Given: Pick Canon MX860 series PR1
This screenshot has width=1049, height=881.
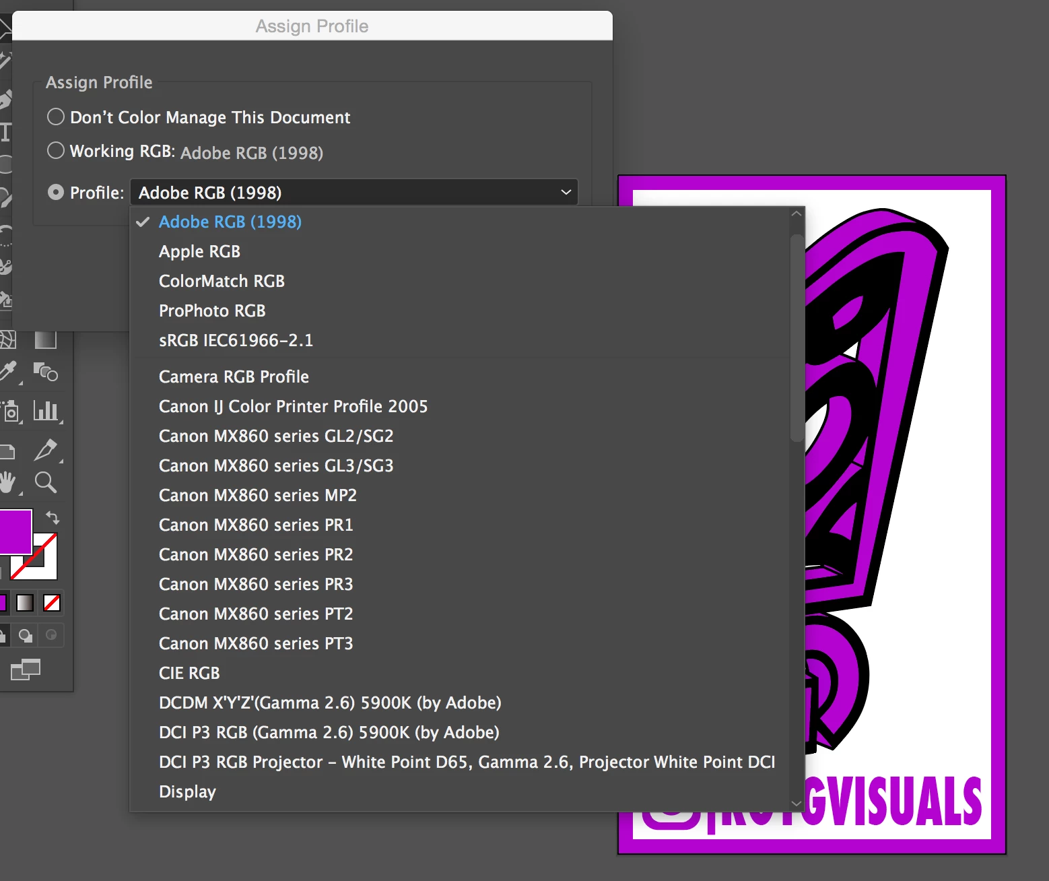Looking at the screenshot, I should tap(460, 525).
